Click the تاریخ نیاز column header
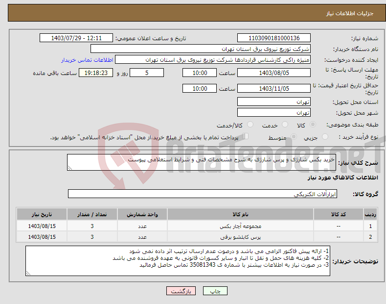The height and width of the screenshot is (304, 386). click(x=42, y=214)
